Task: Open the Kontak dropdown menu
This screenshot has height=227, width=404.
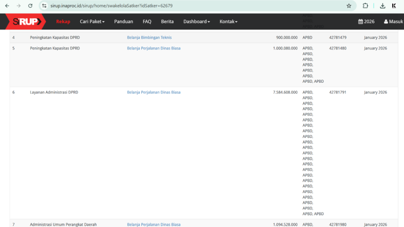Action: point(228,22)
